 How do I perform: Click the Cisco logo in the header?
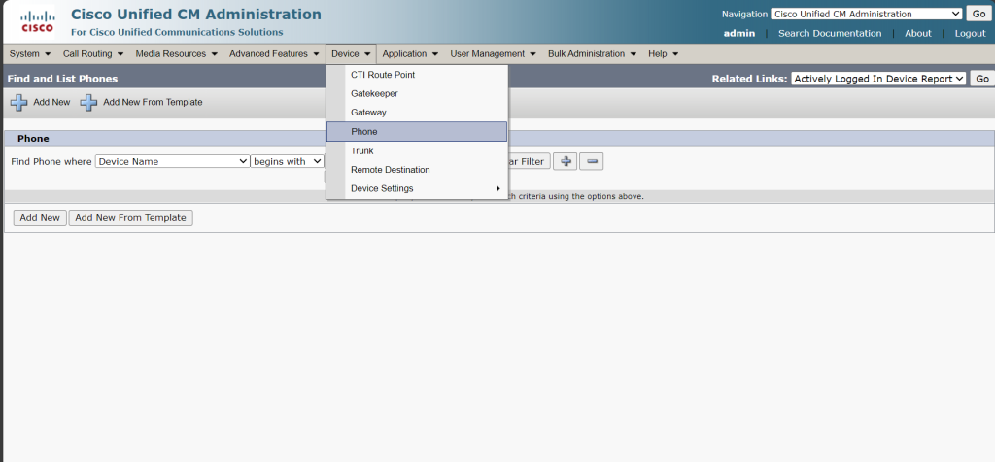[x=36, y=20]
